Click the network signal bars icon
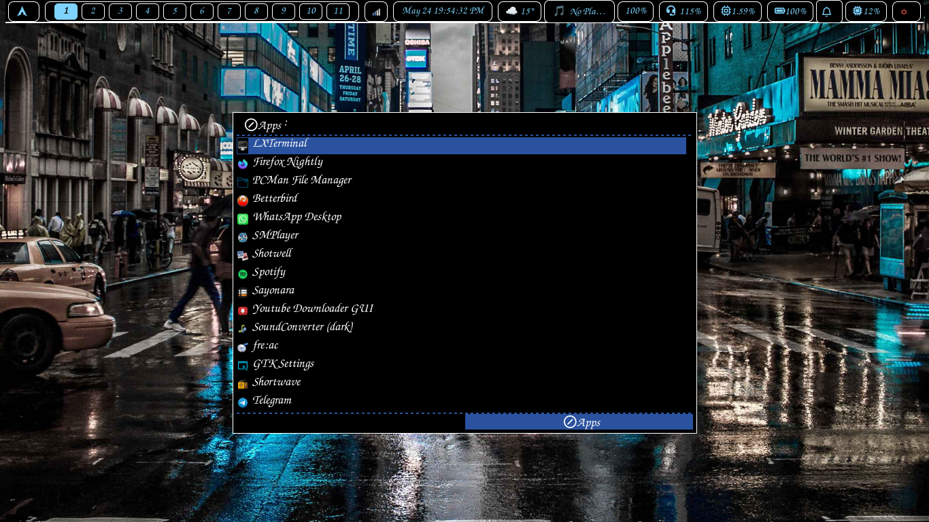The width and height of the screenshot is (929, 522). pos(376,12)
